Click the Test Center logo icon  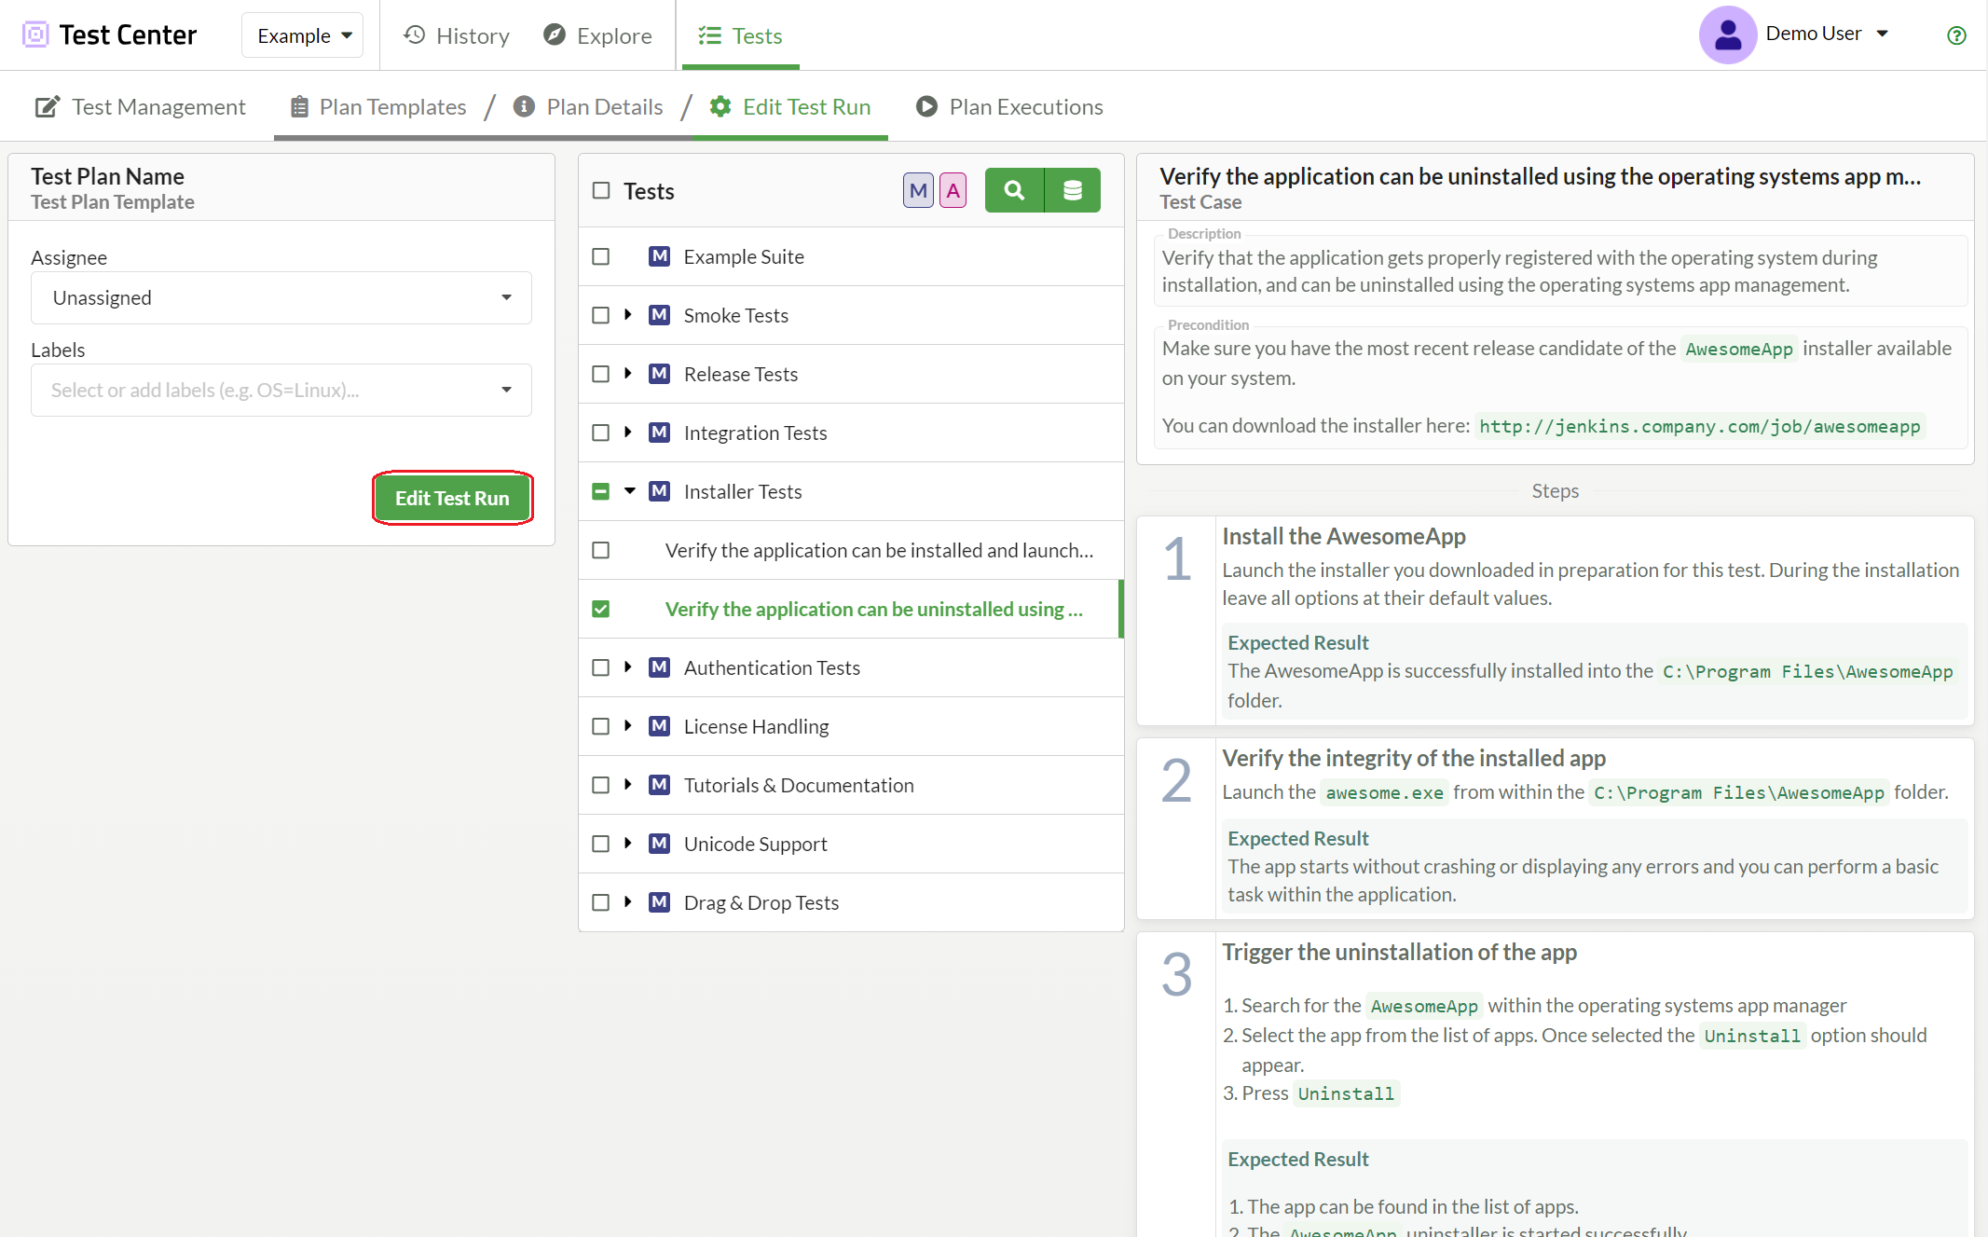(35, 34)
